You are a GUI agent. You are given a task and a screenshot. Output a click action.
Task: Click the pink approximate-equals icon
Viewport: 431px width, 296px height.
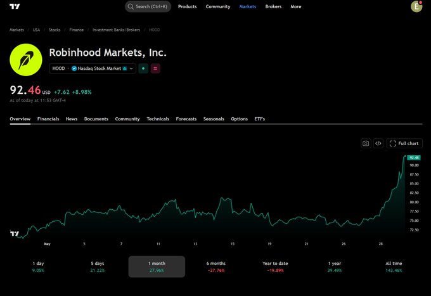(x=155, y=68)
